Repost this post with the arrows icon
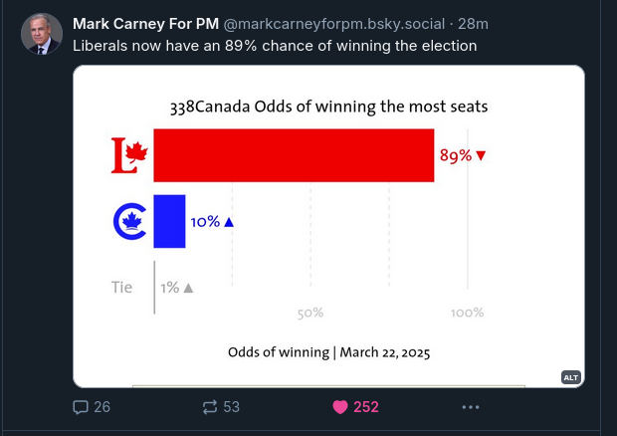The width and height of the screenshot is (617, 436). 210,406
